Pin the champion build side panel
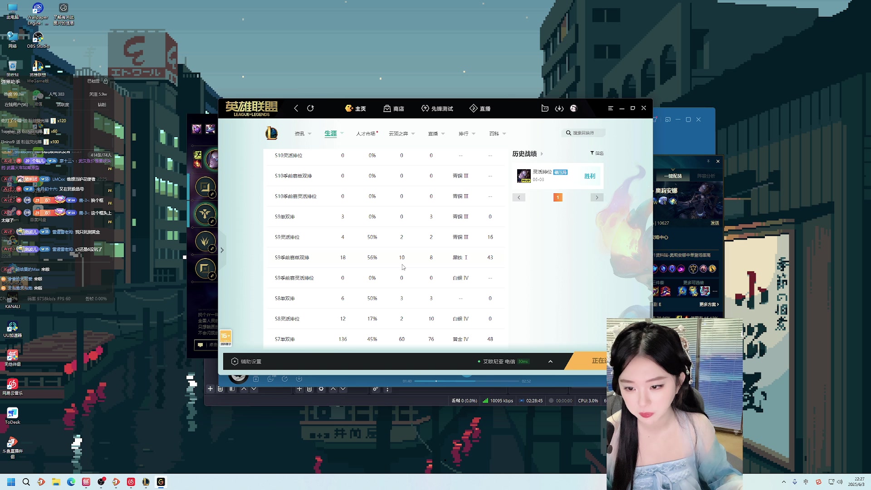The image size is (871, 490). (x=708, y=161)
